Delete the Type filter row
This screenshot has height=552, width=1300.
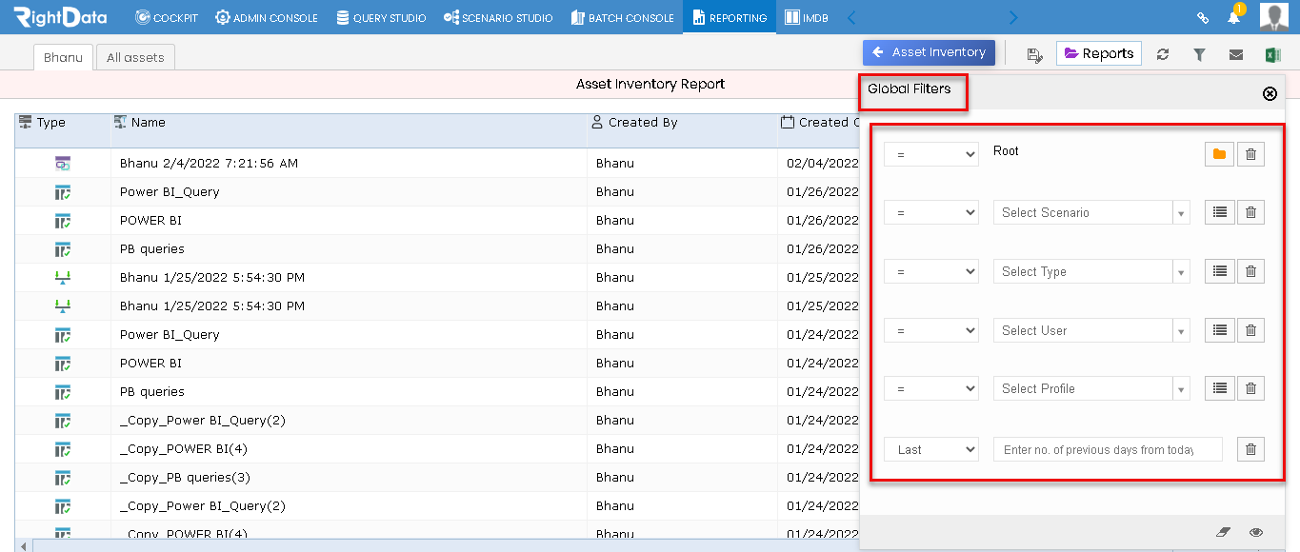1251,271
